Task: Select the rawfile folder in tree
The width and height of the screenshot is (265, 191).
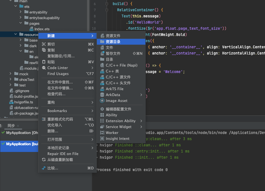Action: (x=31, y=63)
